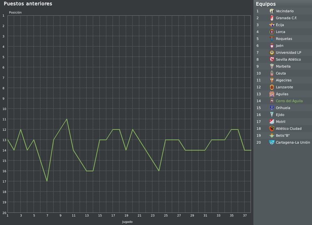Click the Puestos anteriores heading
312x225 pixels.
click(x=28, y=3)
